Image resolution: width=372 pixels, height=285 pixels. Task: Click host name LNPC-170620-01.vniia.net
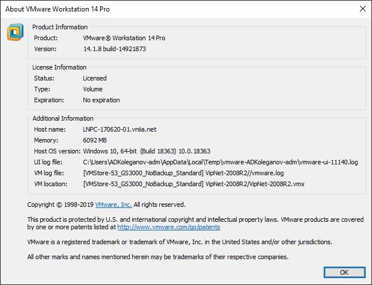click(x=120, y=129)
